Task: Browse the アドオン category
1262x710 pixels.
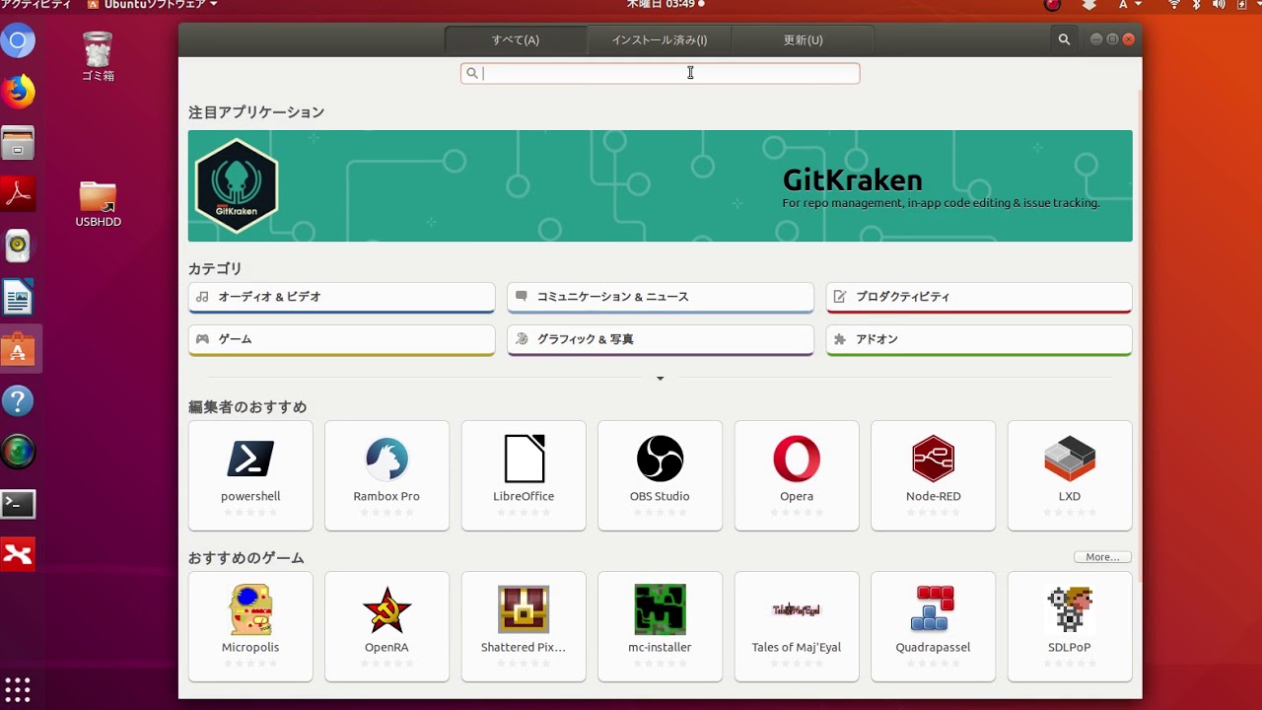Action: (x=979, y=339)
